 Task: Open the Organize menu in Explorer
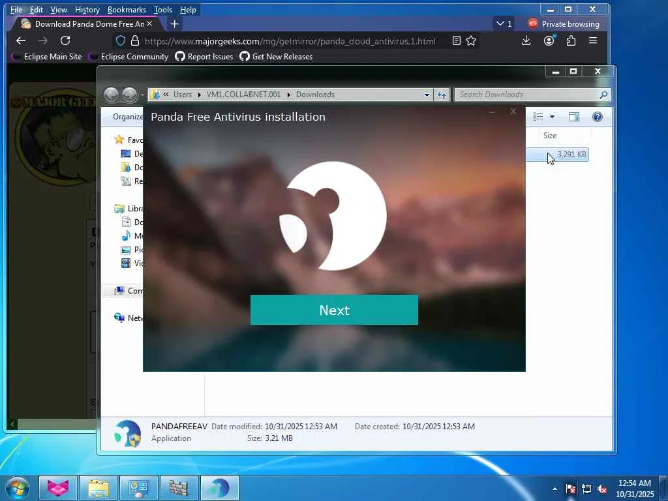128,117
